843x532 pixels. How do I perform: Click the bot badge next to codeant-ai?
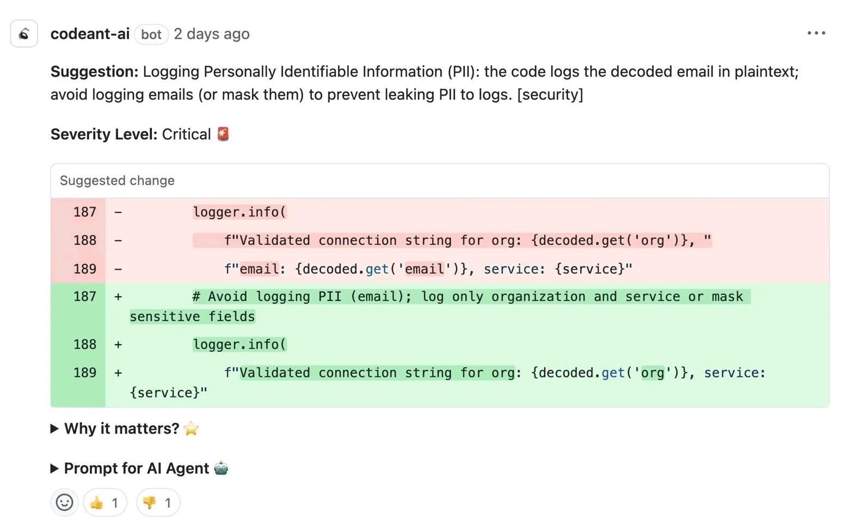(x=151, y=34)
